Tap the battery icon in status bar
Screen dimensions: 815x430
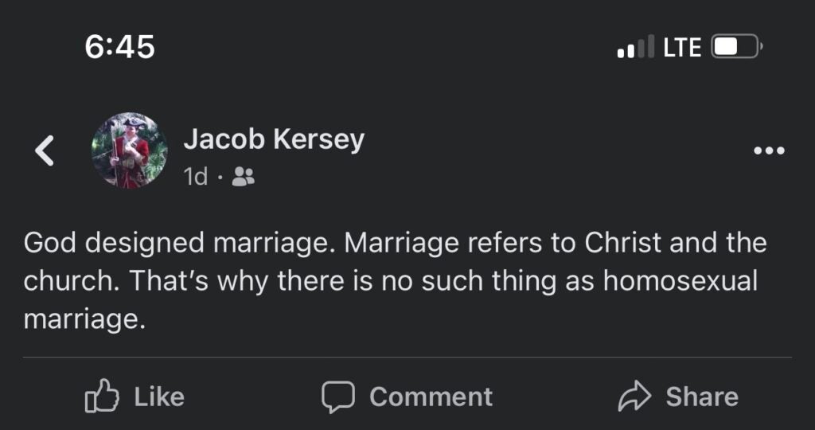pos(737,47)
